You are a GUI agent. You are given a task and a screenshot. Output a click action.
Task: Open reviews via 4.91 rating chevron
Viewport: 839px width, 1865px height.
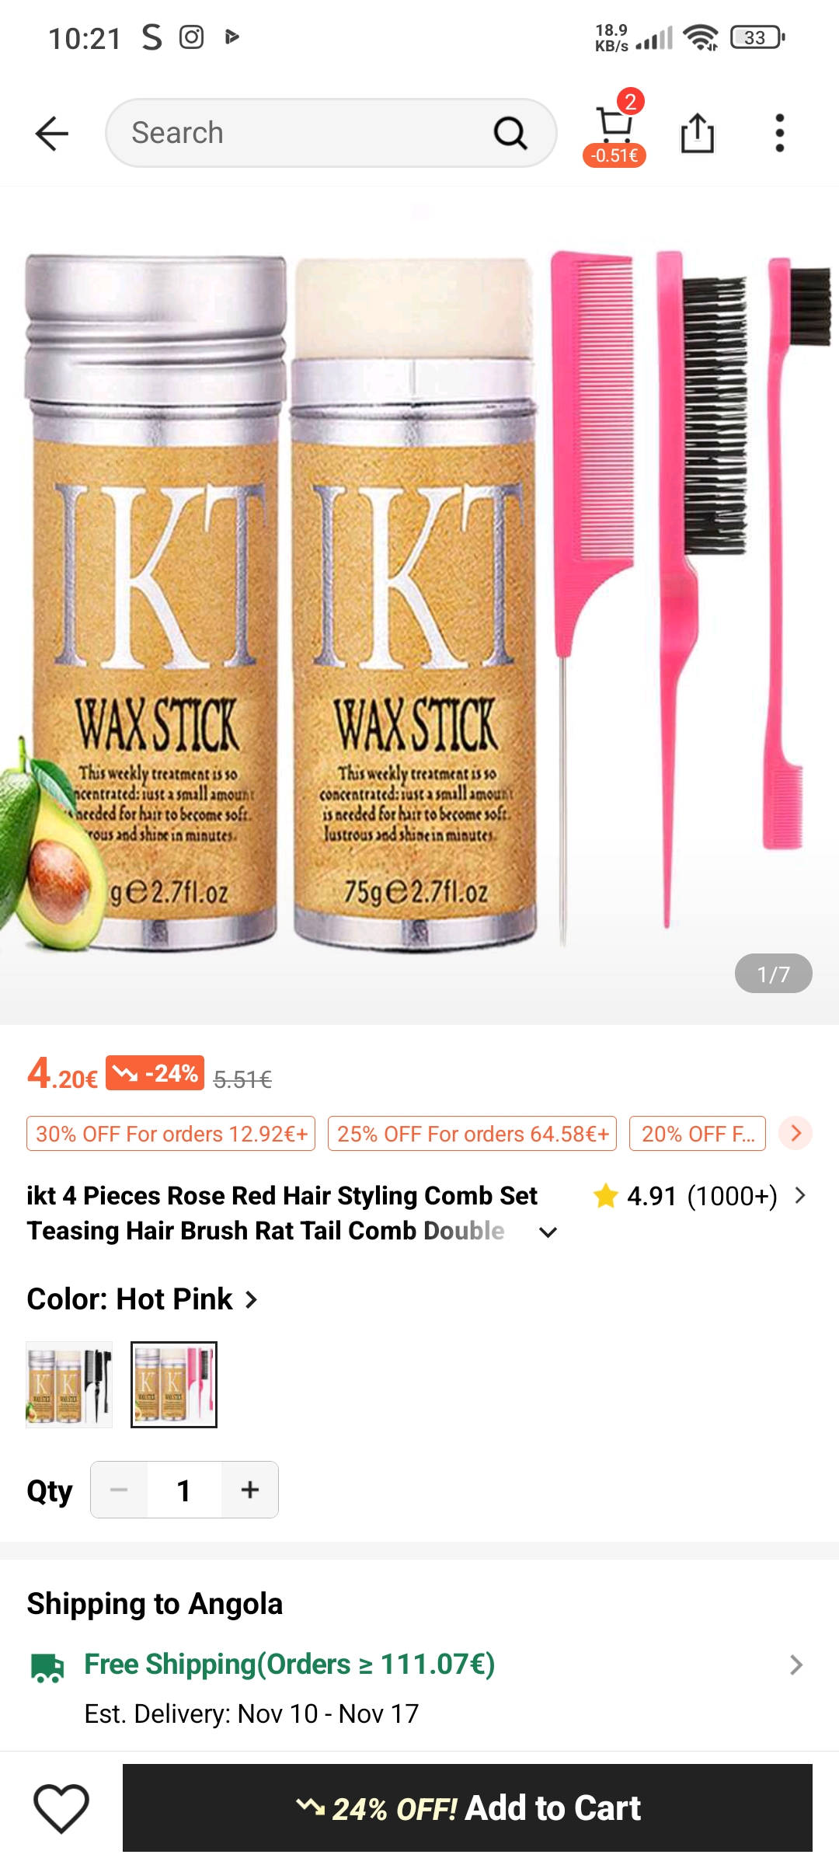[x=800, y=1196]
